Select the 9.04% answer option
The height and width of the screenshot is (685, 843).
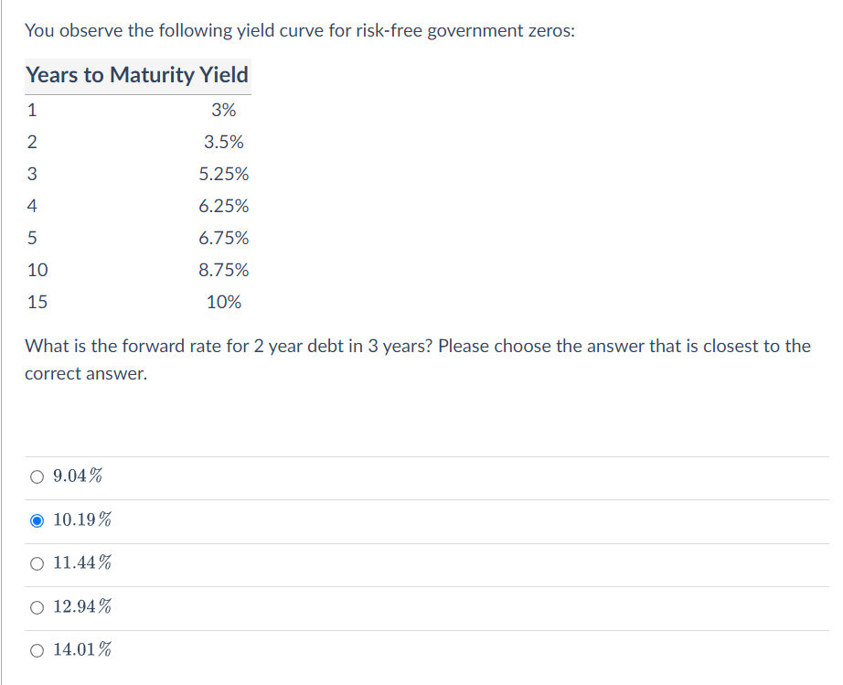(36, 476)
